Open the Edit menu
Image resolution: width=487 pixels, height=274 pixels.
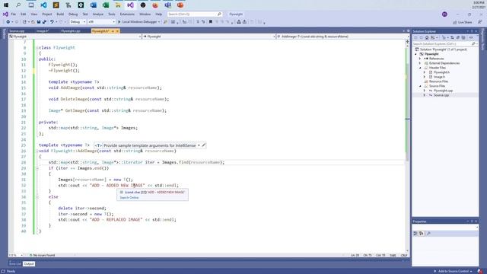(24, 14)
